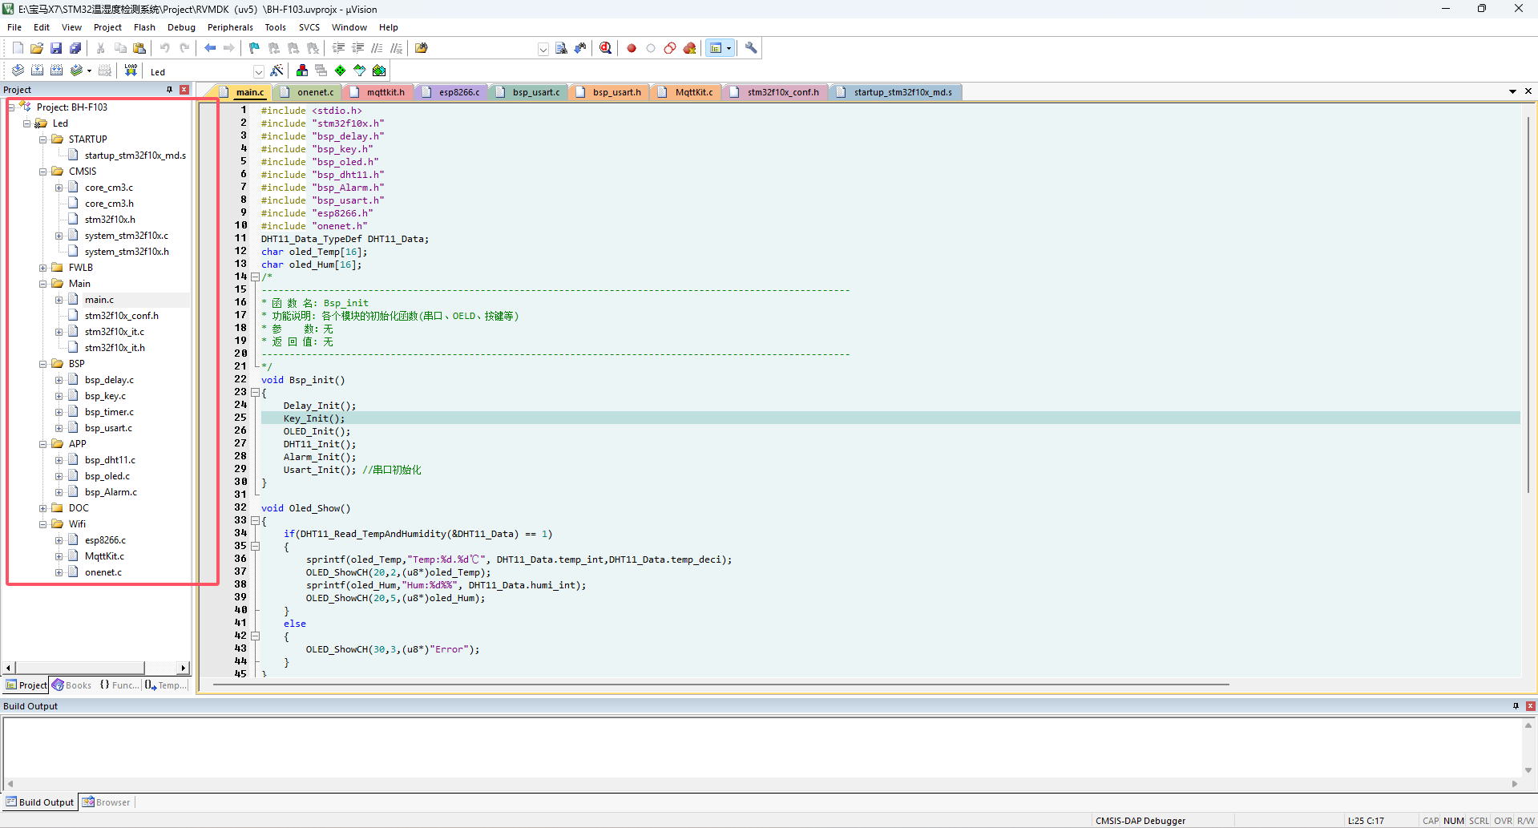Image resolution: width=1538 pixels, height=828 pixels.
Task: Toggle bookmark with the flag icon
Action: (x=254, y=48)
